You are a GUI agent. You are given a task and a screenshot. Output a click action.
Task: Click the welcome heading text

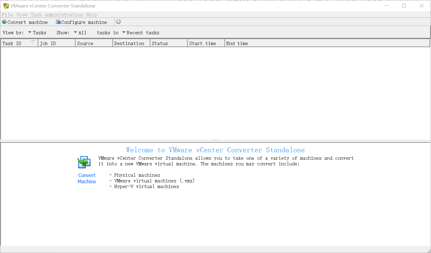tap(215, 150)
